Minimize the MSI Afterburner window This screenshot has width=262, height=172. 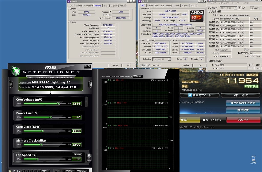point(86,67)
